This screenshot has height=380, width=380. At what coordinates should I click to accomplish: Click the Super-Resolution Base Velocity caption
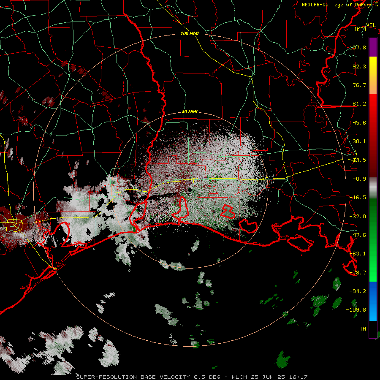(192, 377)
